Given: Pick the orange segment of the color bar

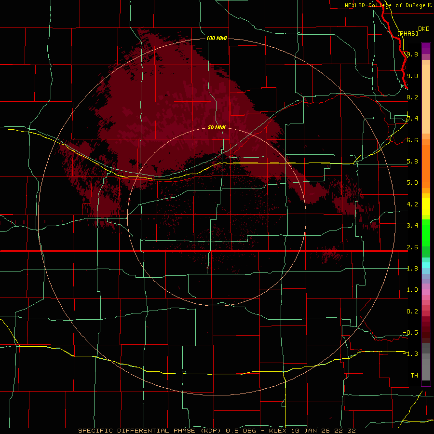Looking at the screenshot, I should point(426,167).
